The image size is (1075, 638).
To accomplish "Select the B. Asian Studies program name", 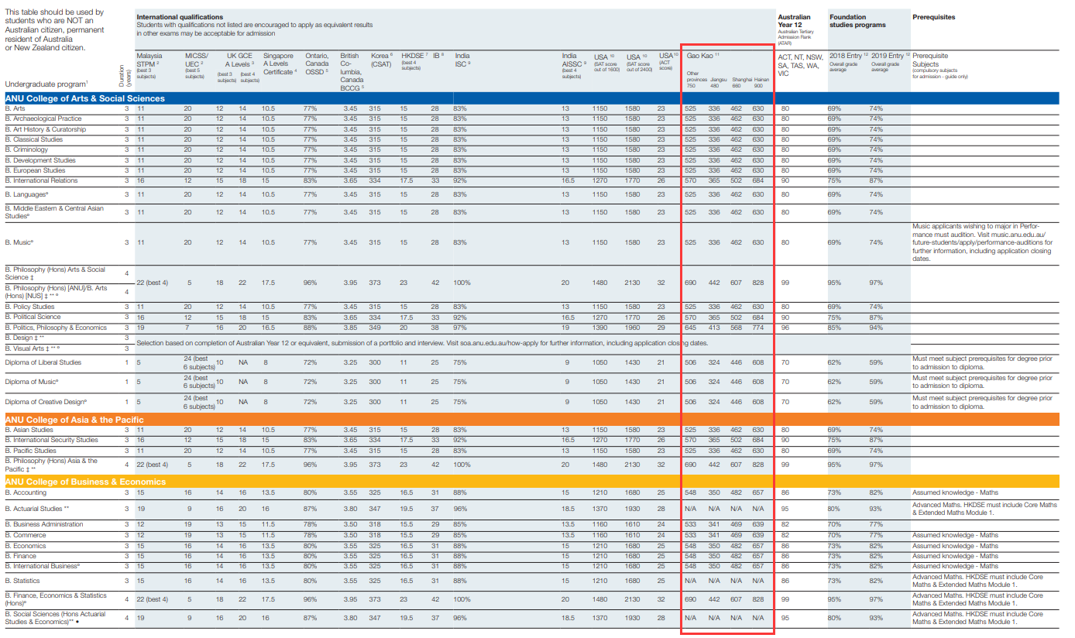I will coord(29,430).
